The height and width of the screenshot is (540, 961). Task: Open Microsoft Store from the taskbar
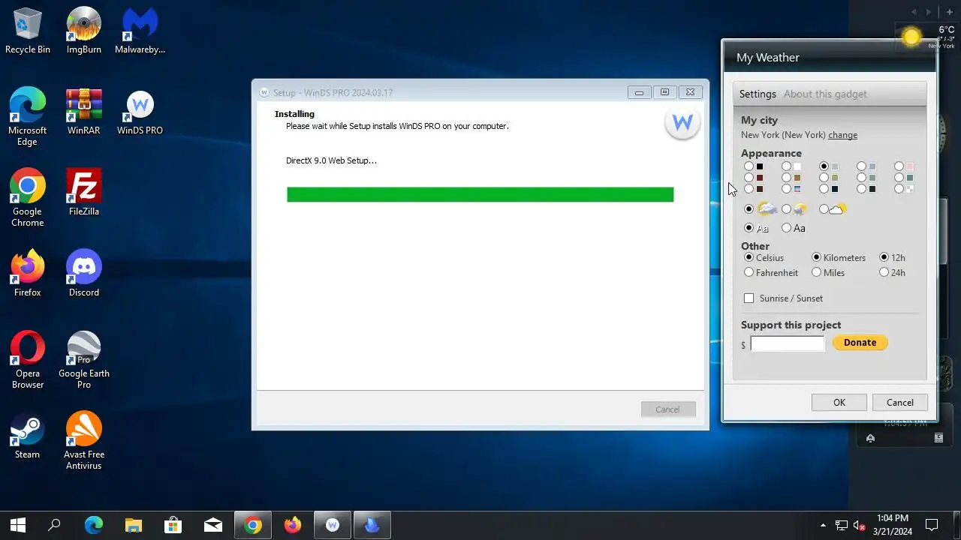coord(173,525)
